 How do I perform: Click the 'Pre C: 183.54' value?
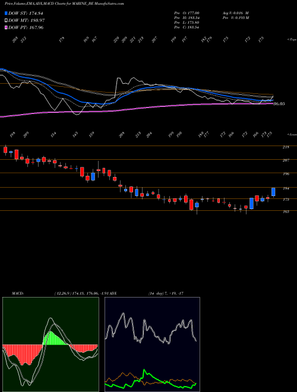point(187,27)
